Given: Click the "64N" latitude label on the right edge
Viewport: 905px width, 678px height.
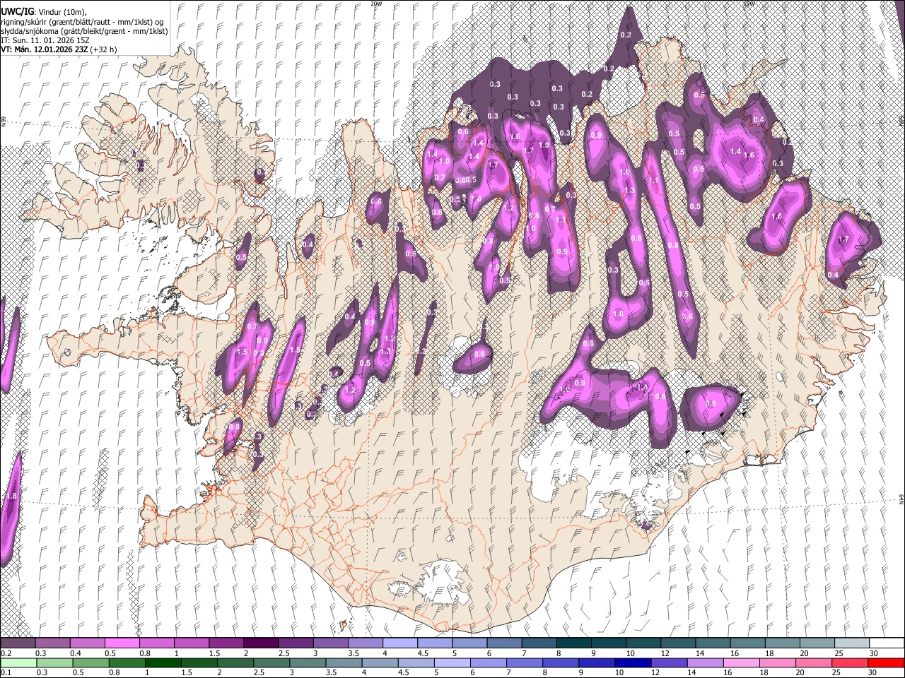Looking at the screenshot, I should [901, 499].
